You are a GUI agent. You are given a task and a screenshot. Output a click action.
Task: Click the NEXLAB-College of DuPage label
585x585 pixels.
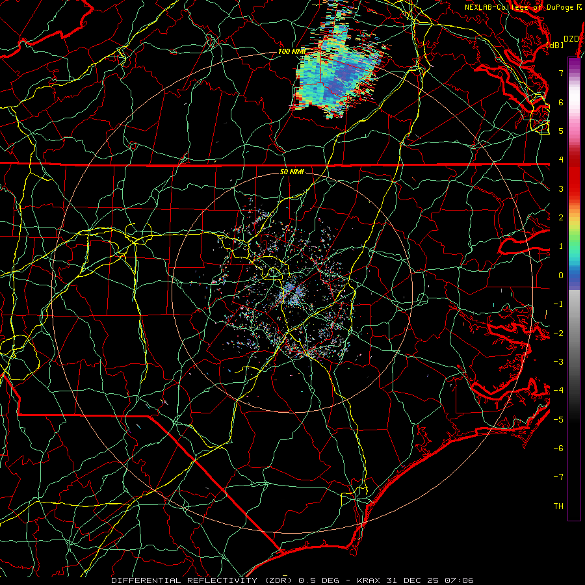[519, 7]
